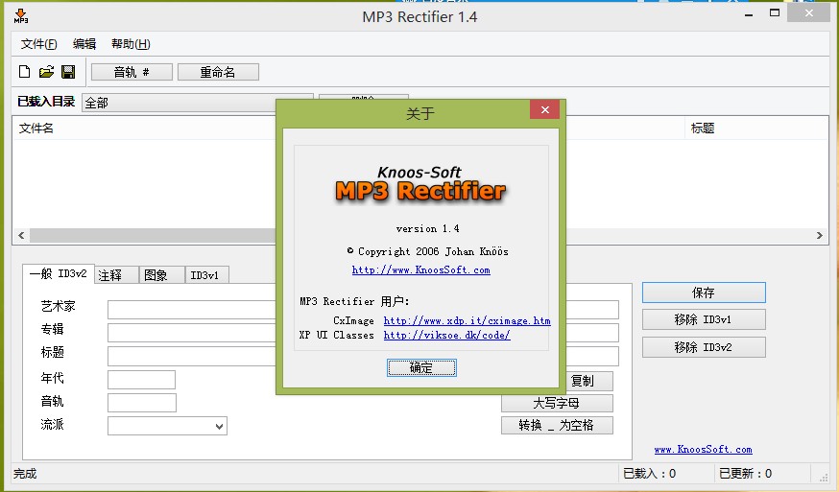Click the 完成 status bar text
The image size is (839, 492).
pos(25,473)
